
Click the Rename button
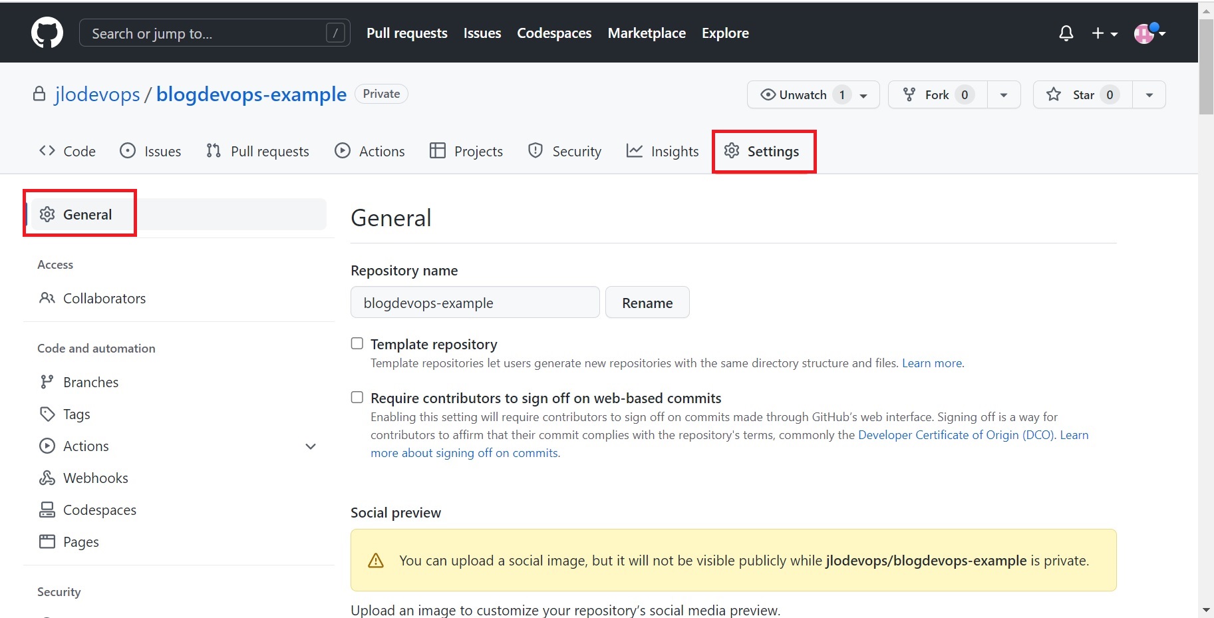pyautogui.click(x=647, y=303)
